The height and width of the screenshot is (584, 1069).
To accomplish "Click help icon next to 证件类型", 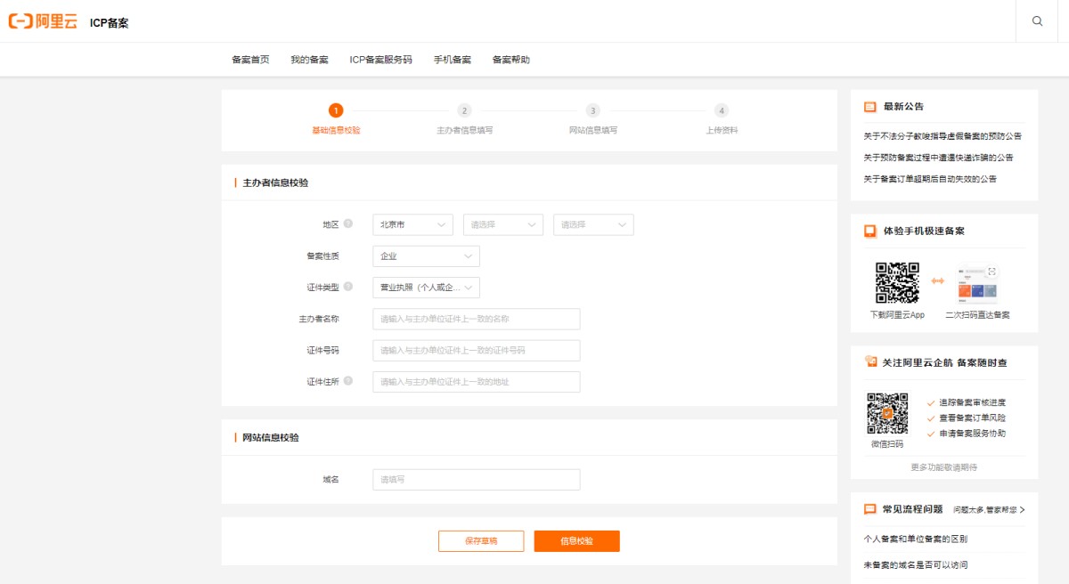I will click(x=348, y=287).
